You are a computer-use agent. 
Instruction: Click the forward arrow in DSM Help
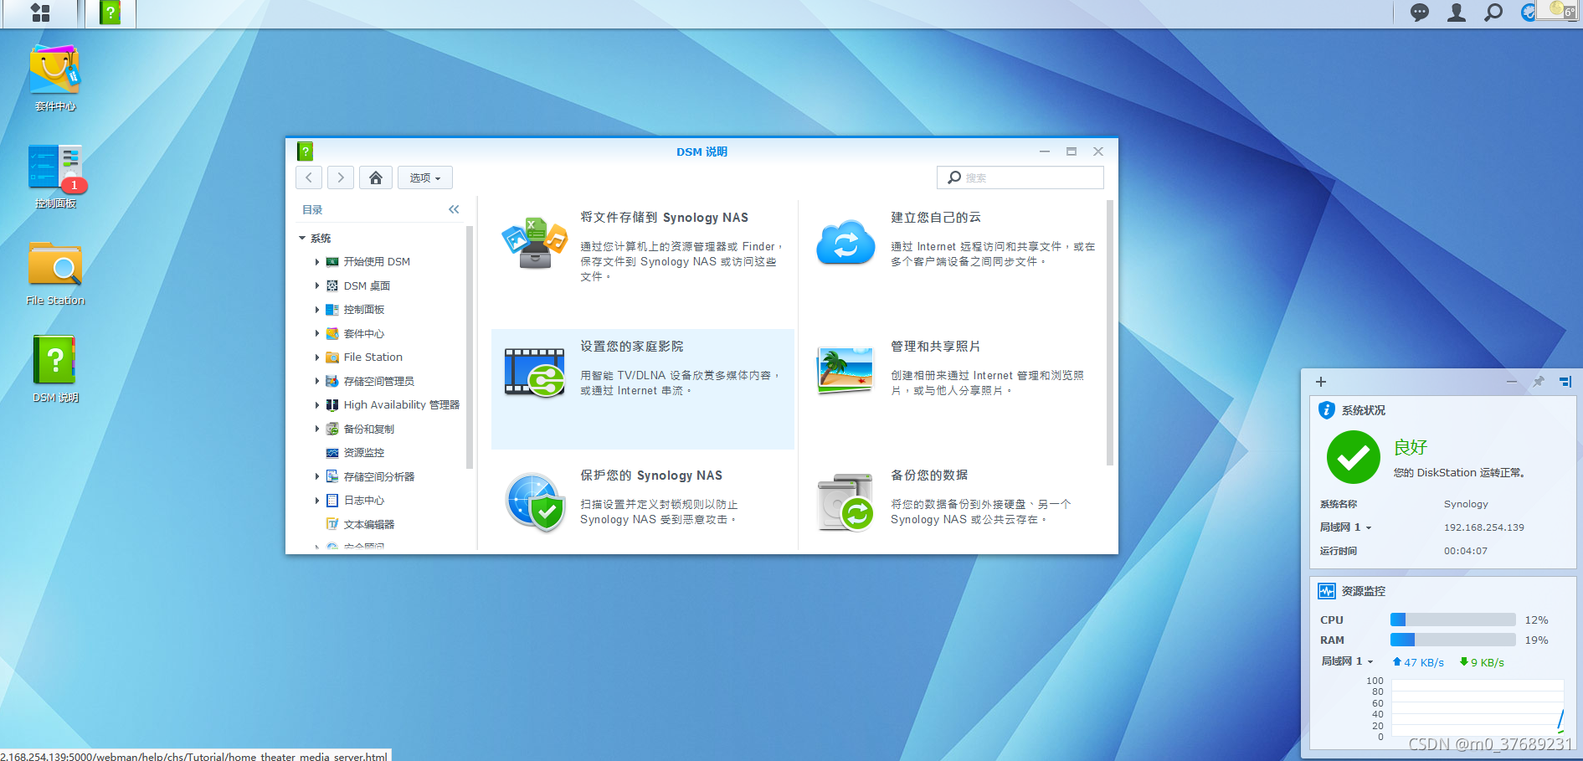tap(340, 177)
